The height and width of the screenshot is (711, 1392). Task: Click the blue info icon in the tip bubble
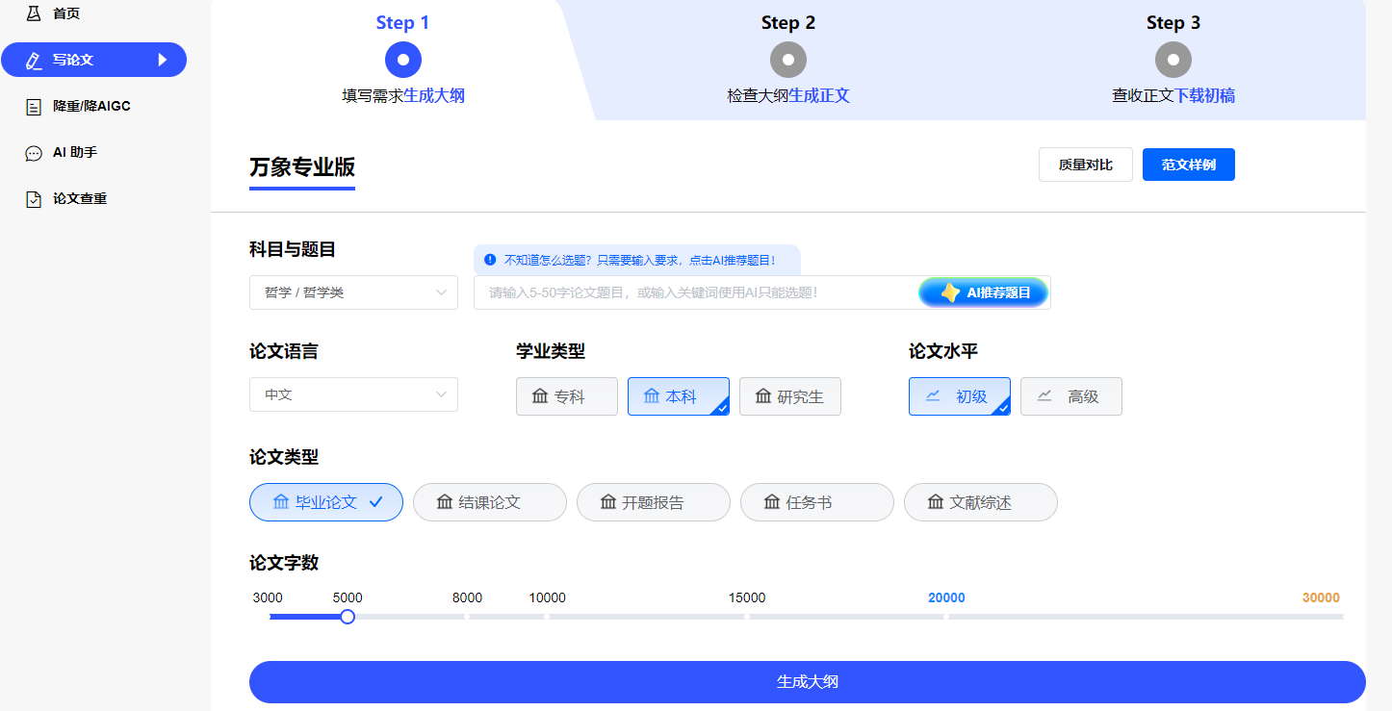[490, 260]
